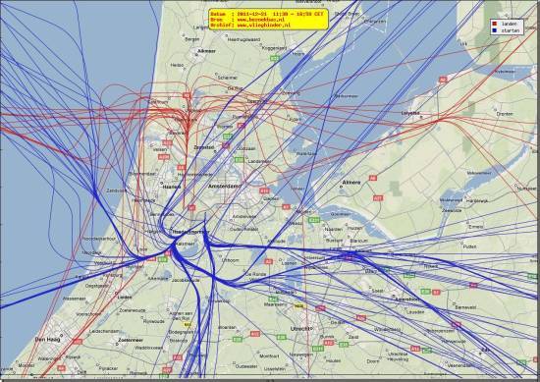Select the Utrecht city label

pos(301,329)
